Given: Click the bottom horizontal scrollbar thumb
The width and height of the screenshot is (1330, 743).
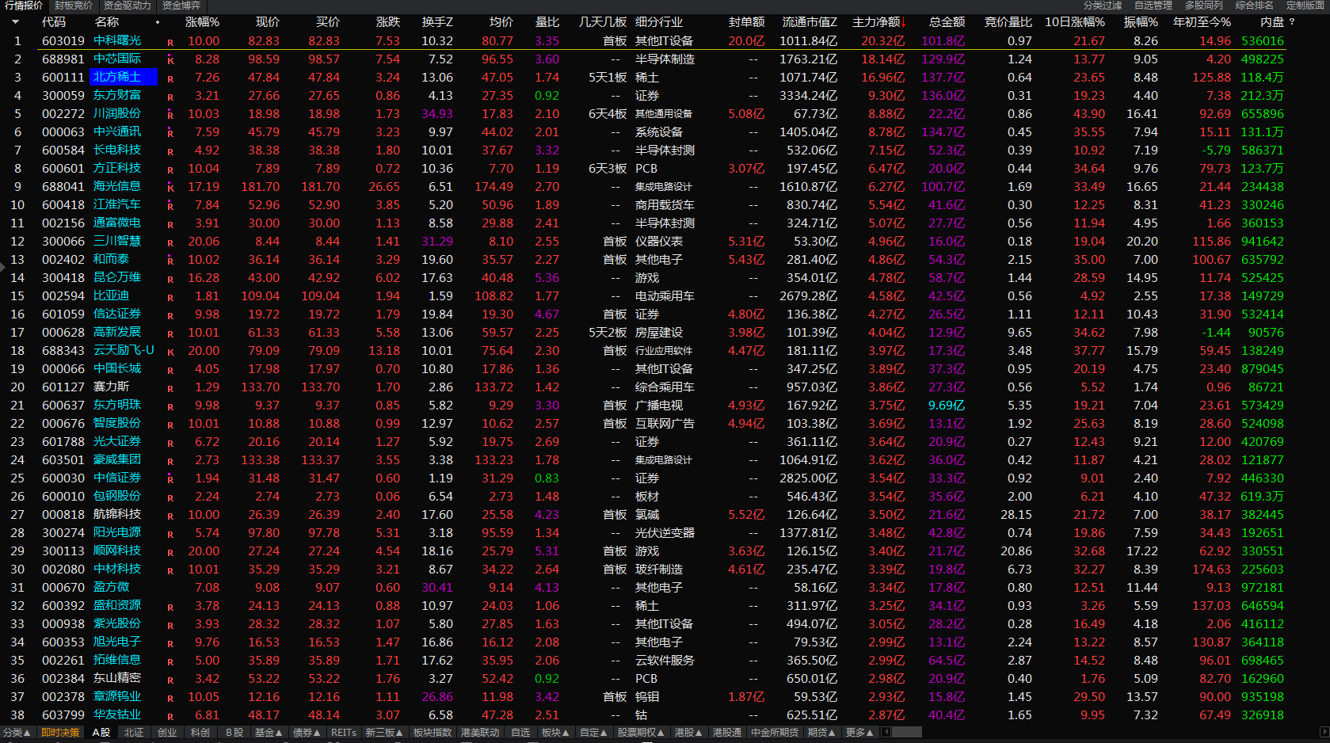Looking at the screenshot, I should [x=907, y=732].
